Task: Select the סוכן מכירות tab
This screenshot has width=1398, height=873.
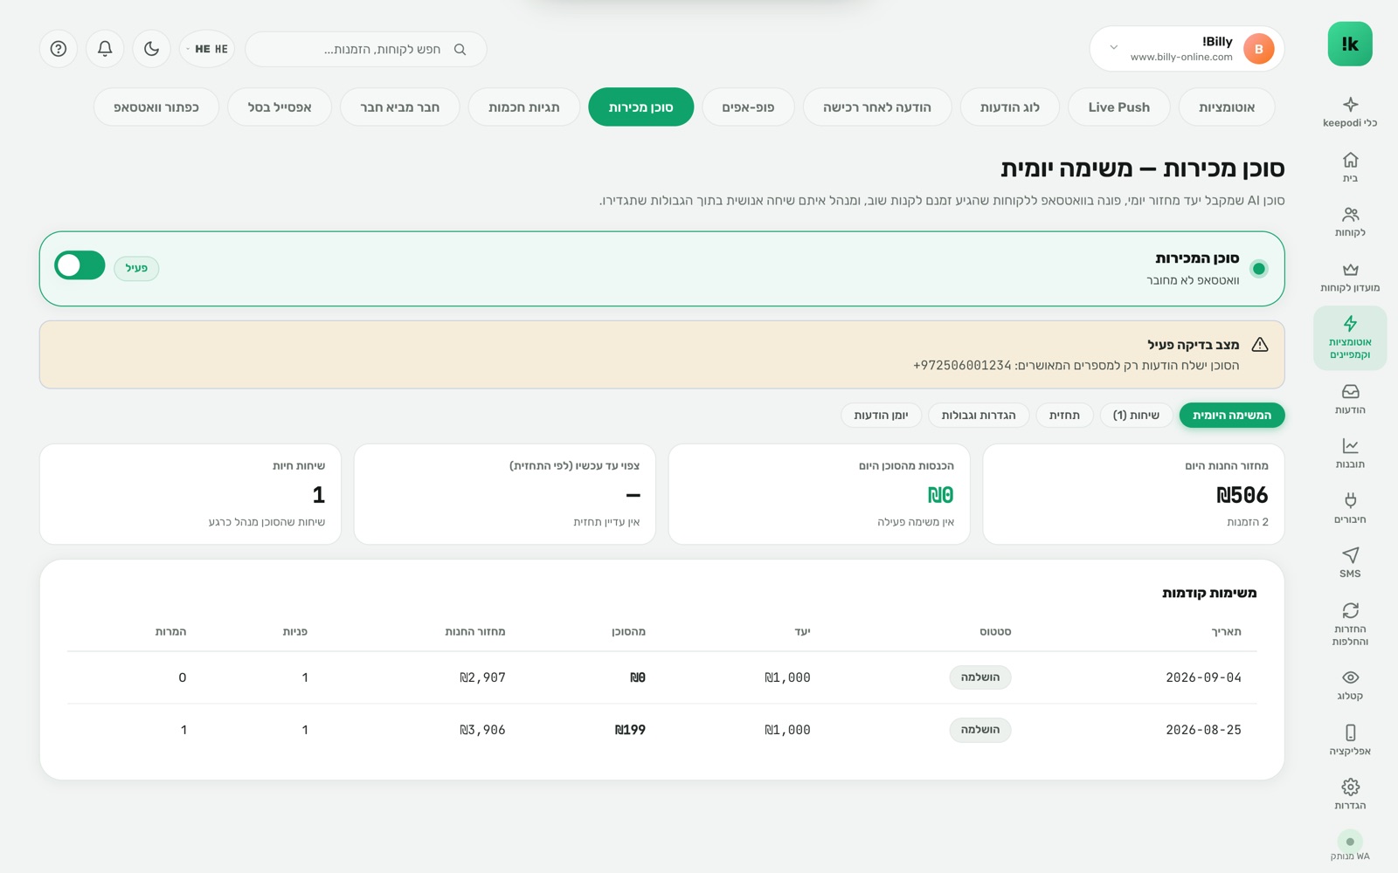Action: coord(640,107)
